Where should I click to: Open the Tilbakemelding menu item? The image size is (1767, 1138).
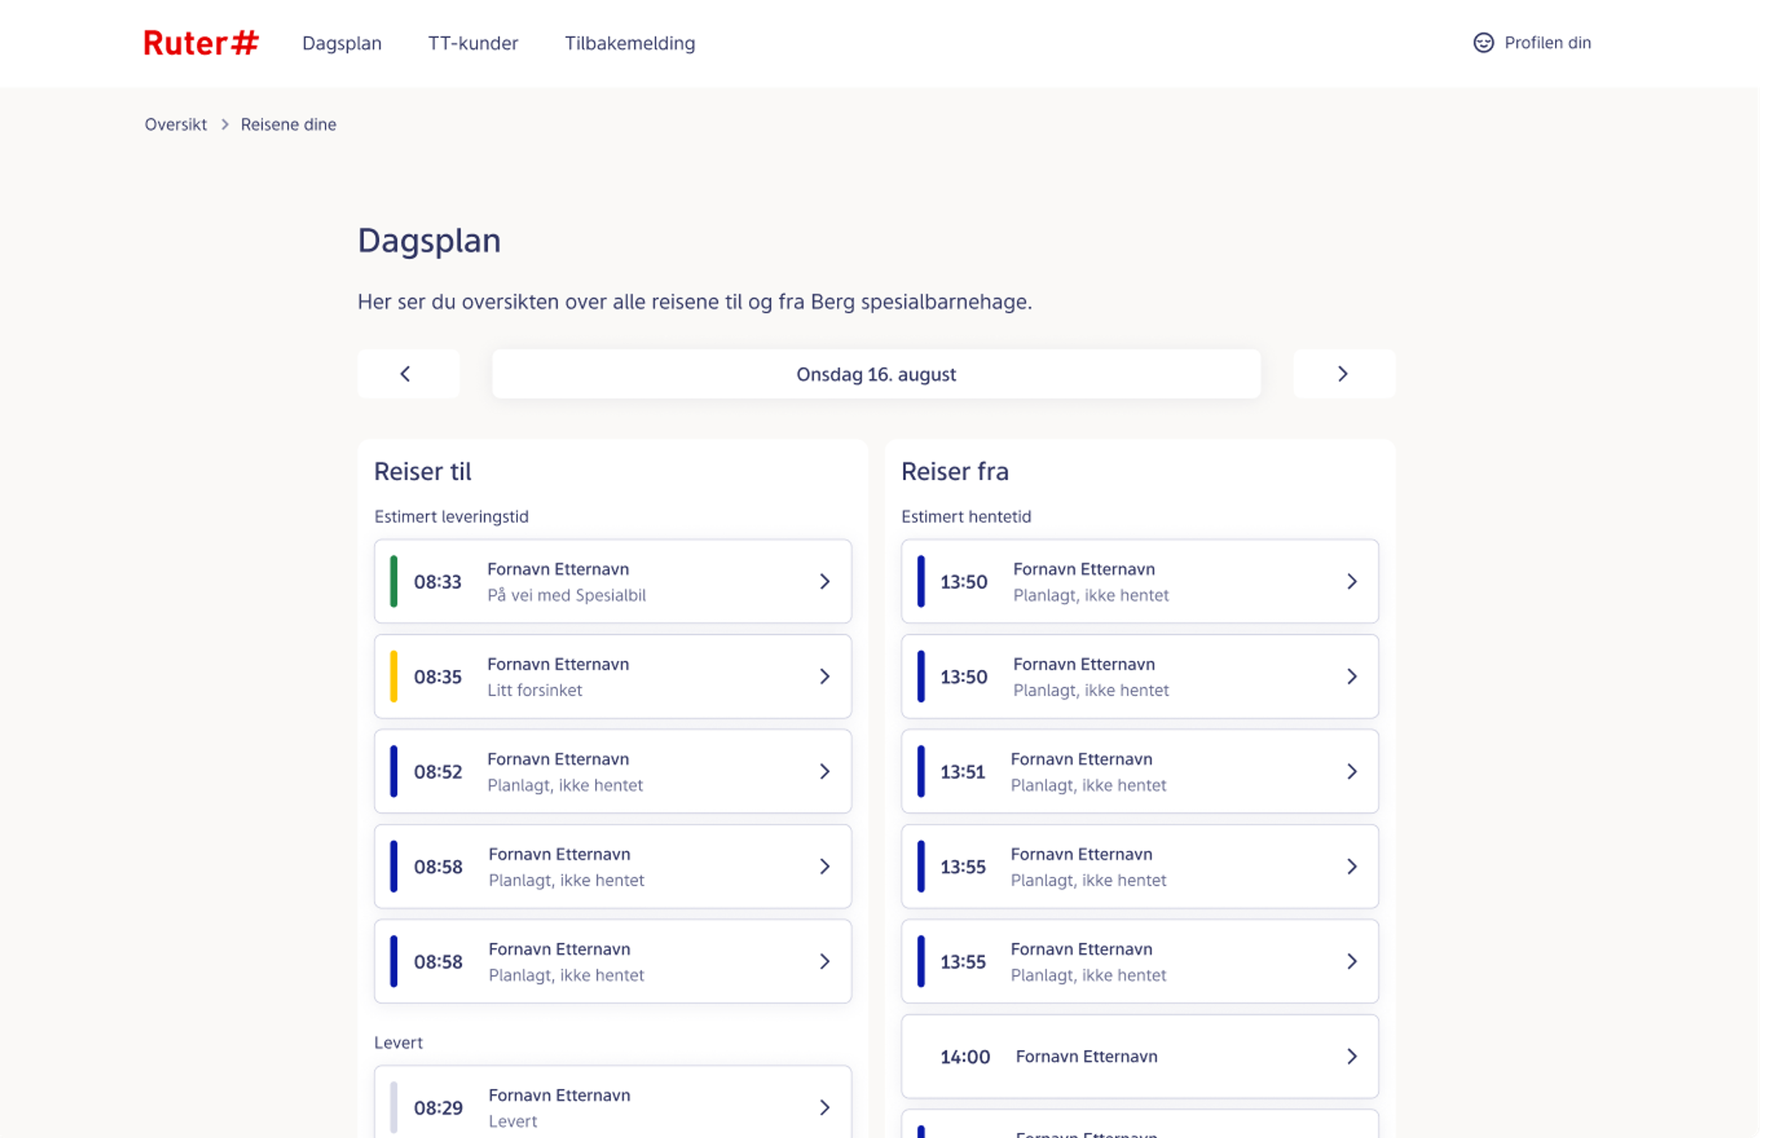click(629, 43)
